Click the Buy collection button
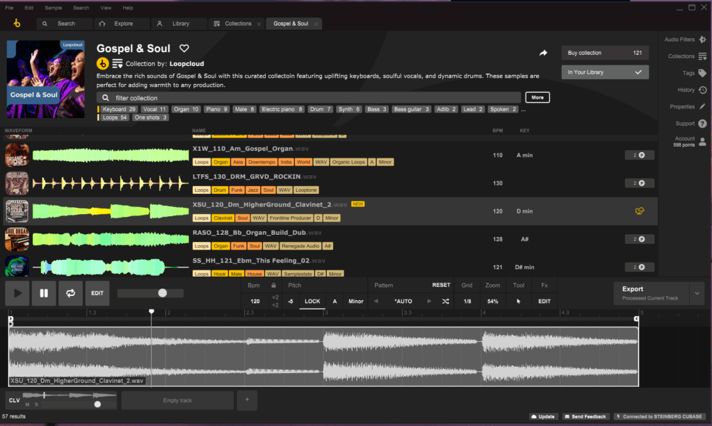This screenshot has width=712, height=426. [x=604, y=53]
